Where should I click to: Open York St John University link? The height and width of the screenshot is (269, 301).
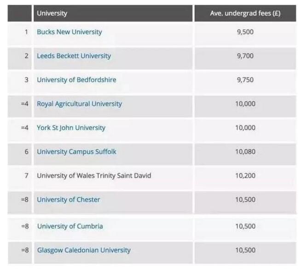click(71, 128)
